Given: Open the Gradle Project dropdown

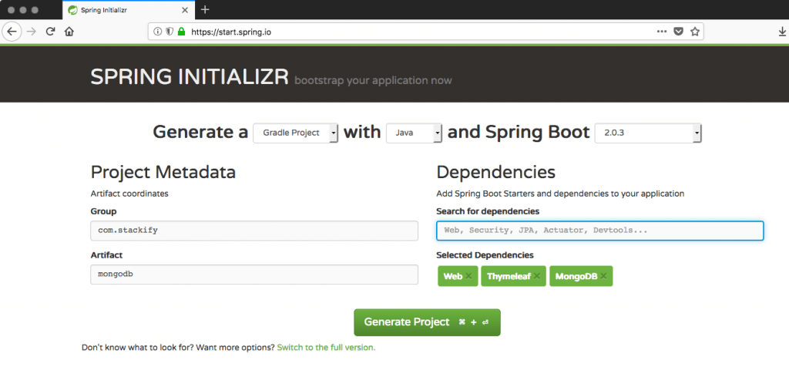Looking at the screenshot, I should click(295, 133).
